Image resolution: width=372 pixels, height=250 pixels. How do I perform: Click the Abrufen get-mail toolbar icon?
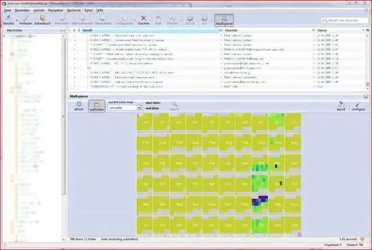point(8,20)
